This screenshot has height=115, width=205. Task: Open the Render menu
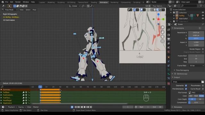click(x=18, y=2)
